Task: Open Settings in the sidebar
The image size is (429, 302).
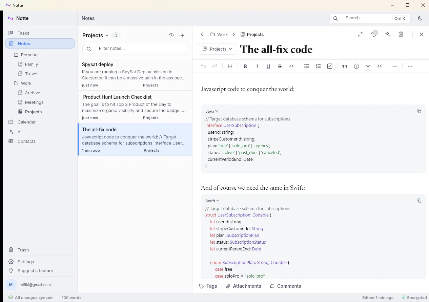Action: 40,262
